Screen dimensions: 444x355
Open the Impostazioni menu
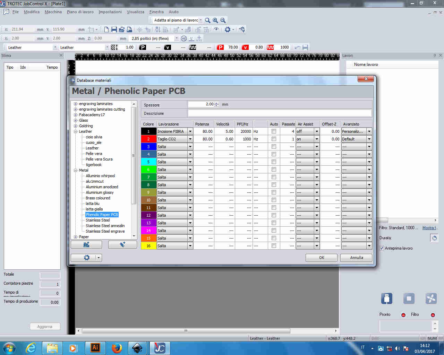[110, 12]
